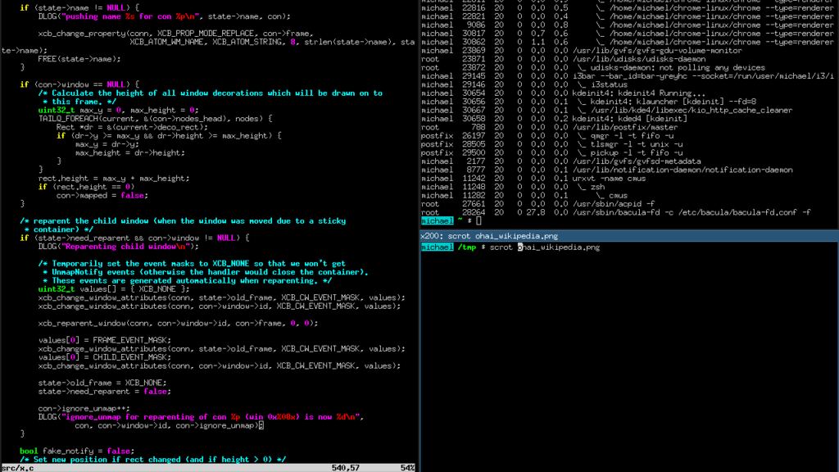
Task: Click the 'con->ignore_unmap++;' line
Action: pyautogui.click(x=84, y=409)
